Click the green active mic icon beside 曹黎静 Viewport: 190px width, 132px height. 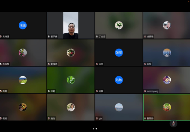click(x=145, y=118)
